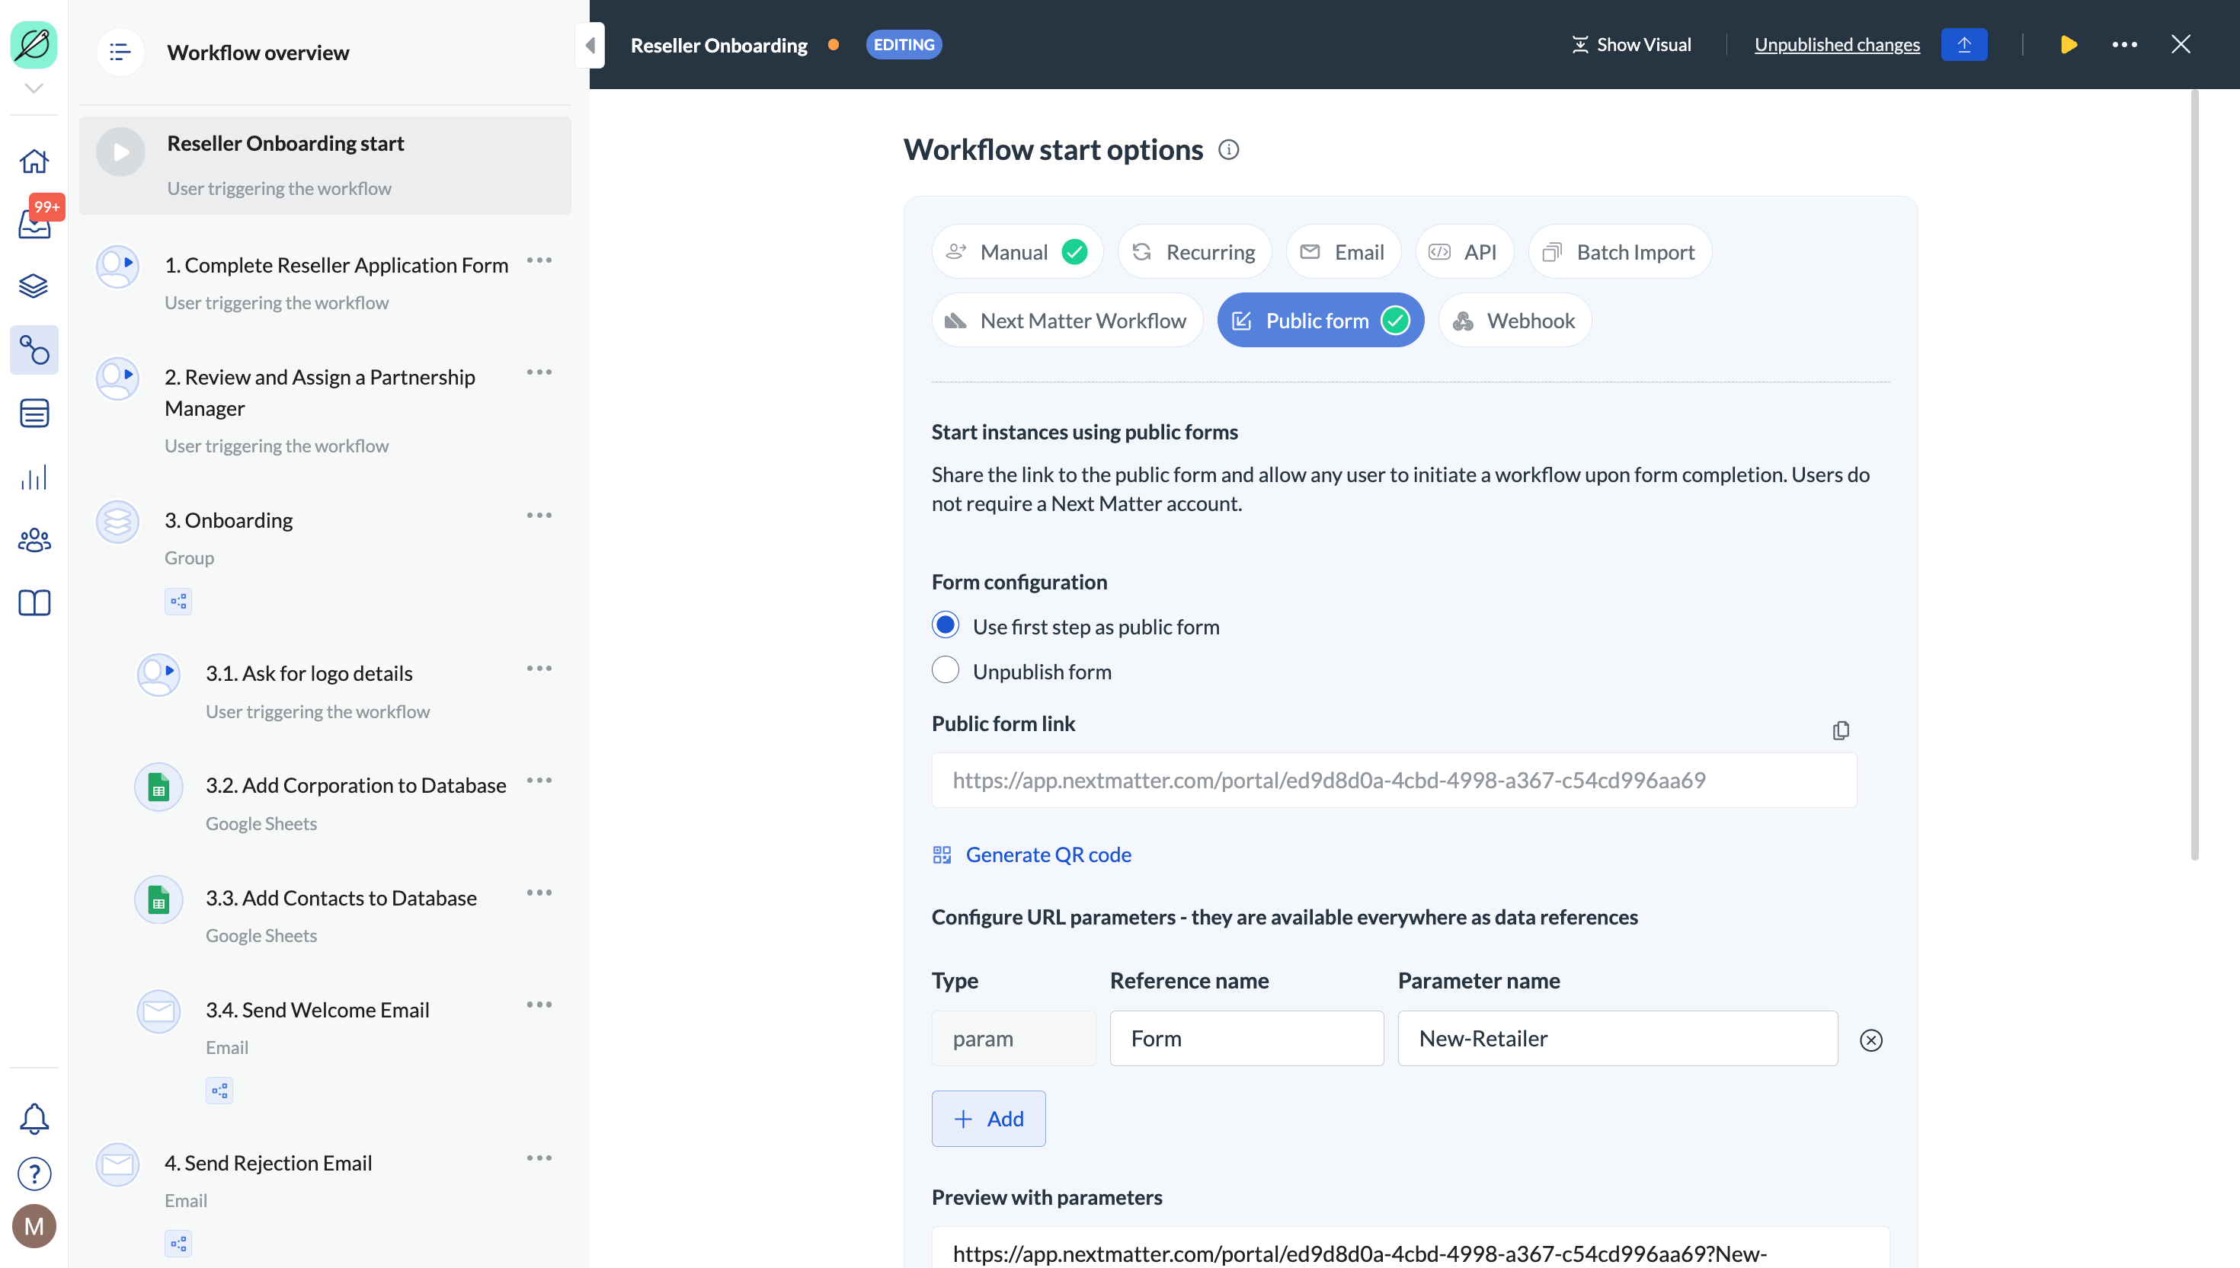Open the layers stack sidebar icon
The width and height of the screenshot is (2240, 1268).
point(34,286)
